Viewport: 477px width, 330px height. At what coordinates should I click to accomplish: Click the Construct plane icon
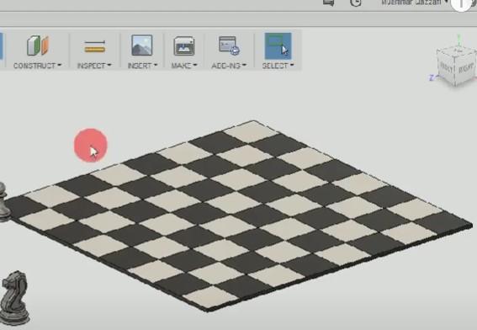pyautogui.click(x=38, y=45)
